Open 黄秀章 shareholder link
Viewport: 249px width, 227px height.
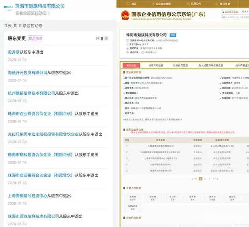pyautogui.click(x=15, y=52)
